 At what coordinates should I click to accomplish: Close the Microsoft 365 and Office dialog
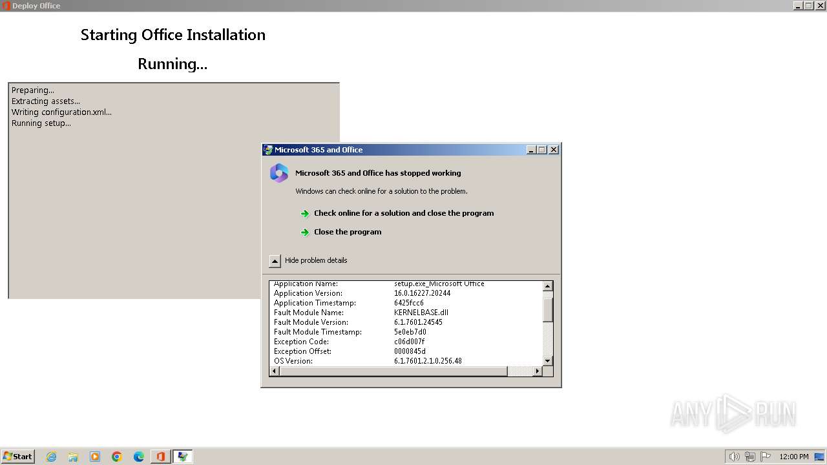coord(554,150)
